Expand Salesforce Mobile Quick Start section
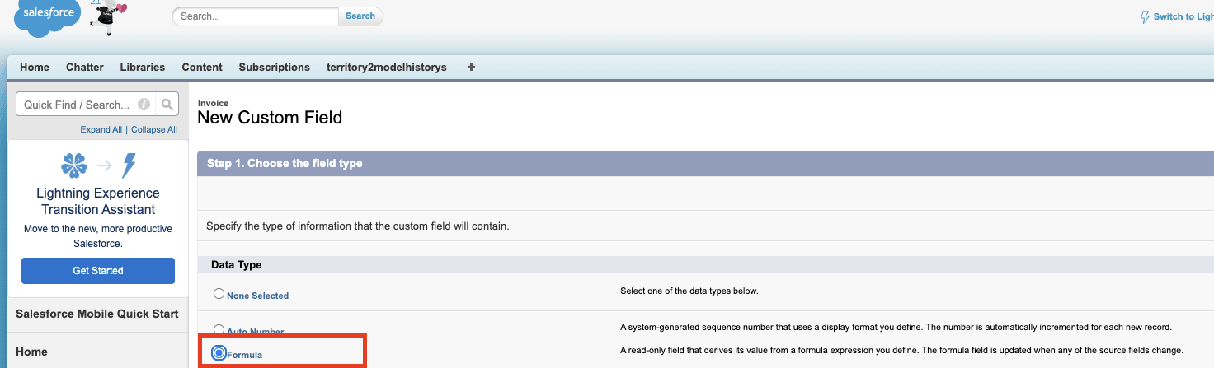This screenshot has height=368, width=1214. point(97,314)
